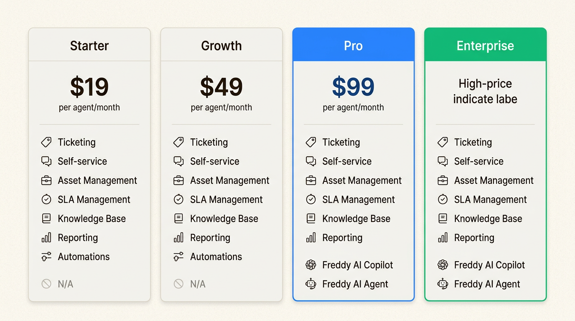575x321 pixels.
Task: Select the Growth plan header
Action: pos(221,45)
